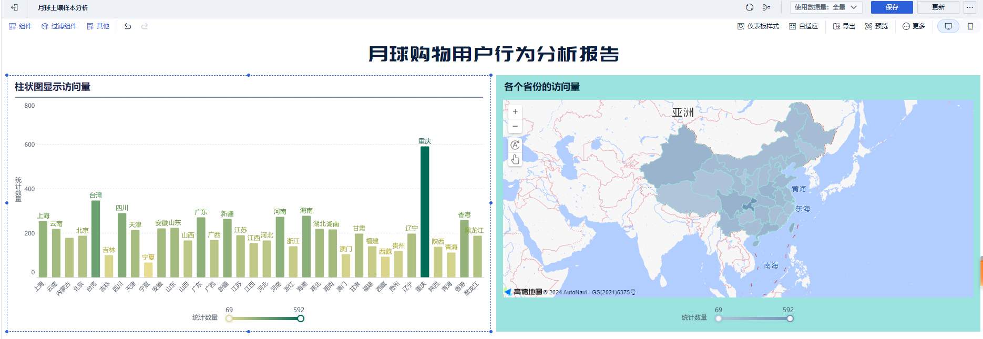Viewport: 983px width, 339px height.
Task: Click the 上海 bar in chart
Action: (43, 249)
